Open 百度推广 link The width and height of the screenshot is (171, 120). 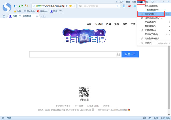click(107, 106)
